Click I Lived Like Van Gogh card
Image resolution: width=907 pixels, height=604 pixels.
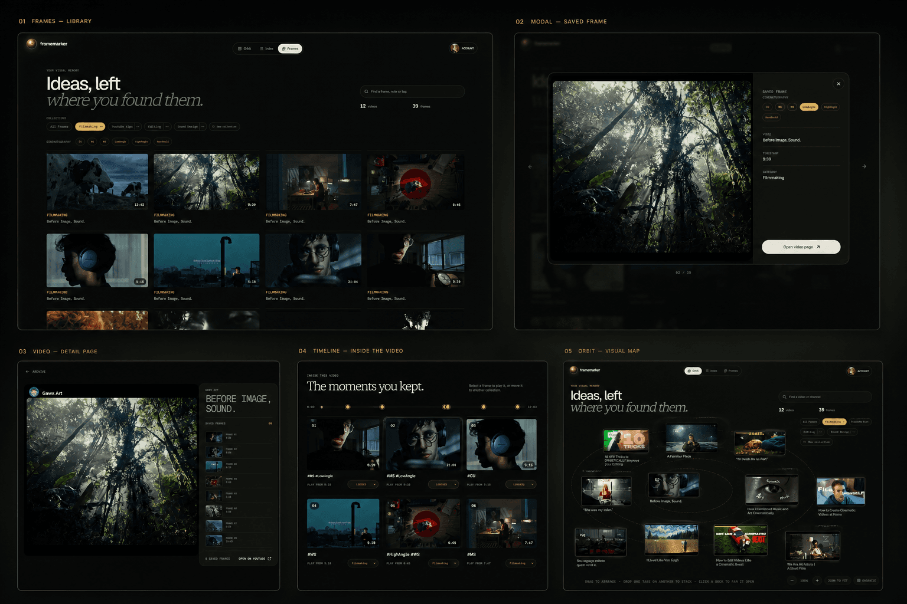[x=671, y=539]
